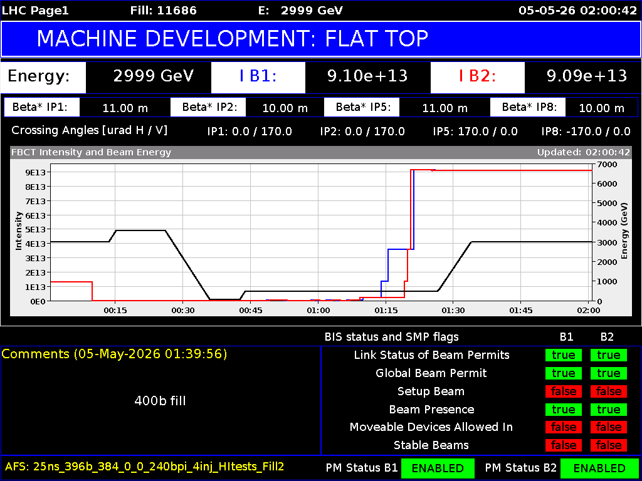Click the 'Beam Presence' label
Screen dimensions: 642x481
click(431, 409)
